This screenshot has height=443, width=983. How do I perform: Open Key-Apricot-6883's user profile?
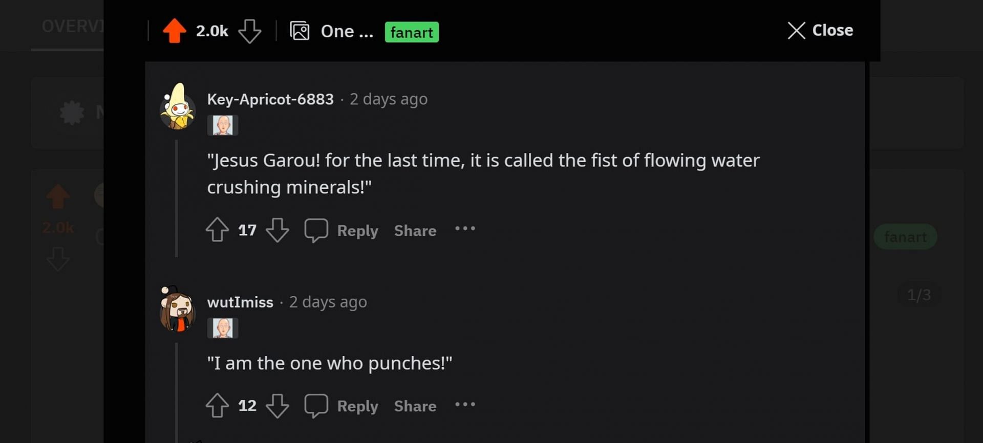pos(270,99)
